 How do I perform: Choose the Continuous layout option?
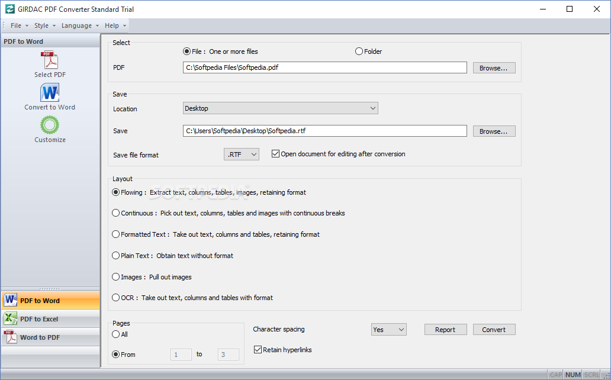pos(115,213)
